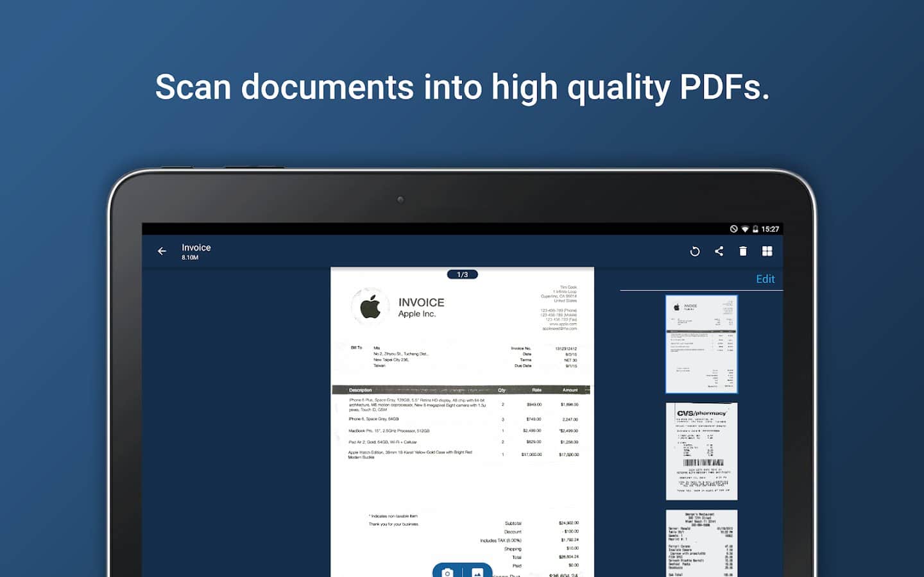Tap the 1/3 page indicator
Image resolution: width=924 pixels, height=577 pixels.
pos(462,274)
